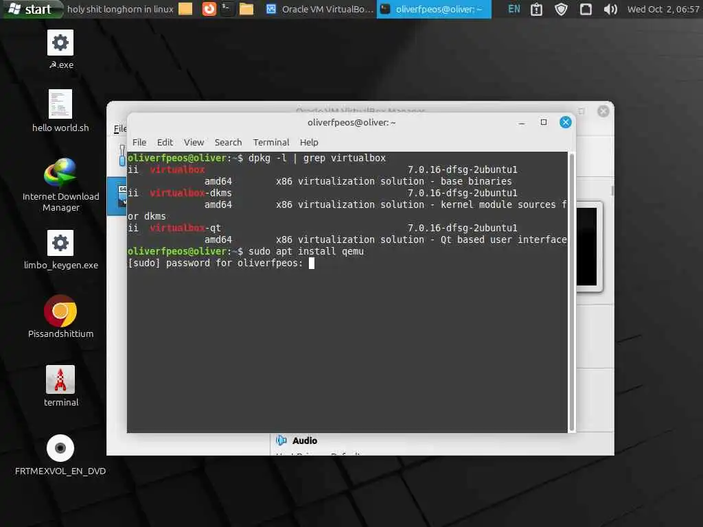Select the FRTMEXVOL_EN_DVD disc icon

click(x=60, y=454)
